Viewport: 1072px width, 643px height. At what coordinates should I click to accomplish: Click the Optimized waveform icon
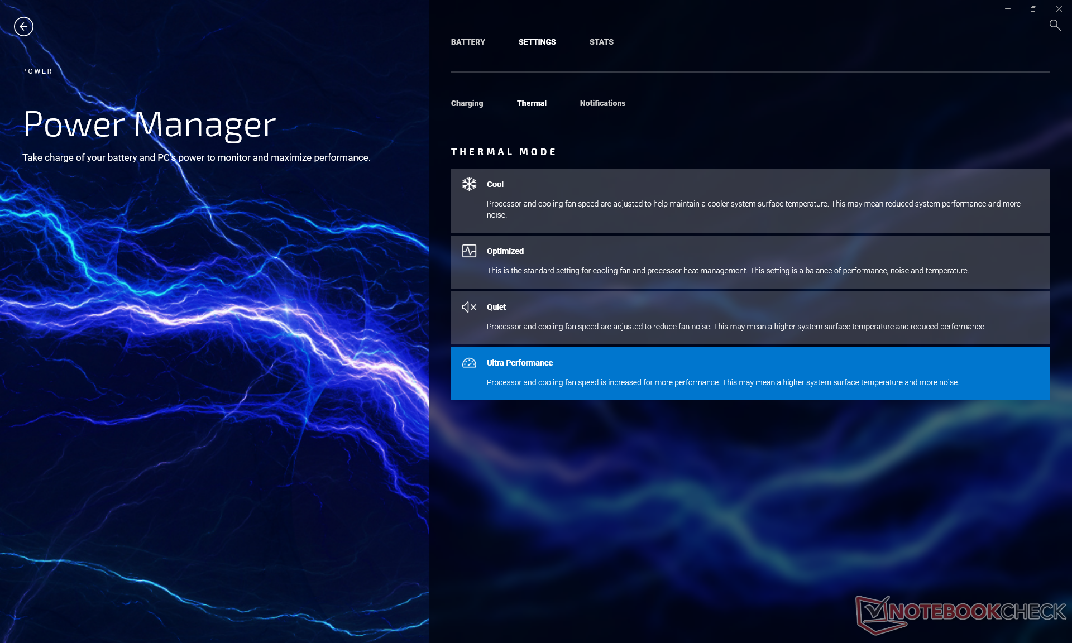469,251
